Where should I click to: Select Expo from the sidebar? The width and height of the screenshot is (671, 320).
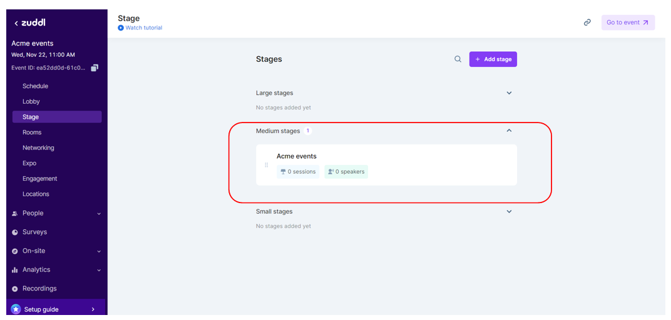(29, 163)
